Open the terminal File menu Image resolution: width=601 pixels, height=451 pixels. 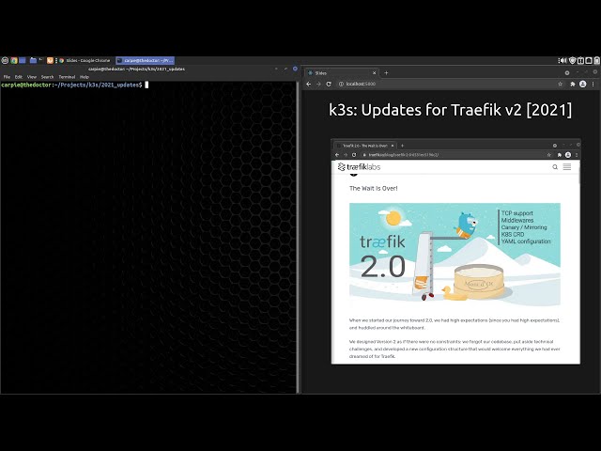(x=7, y=77)
